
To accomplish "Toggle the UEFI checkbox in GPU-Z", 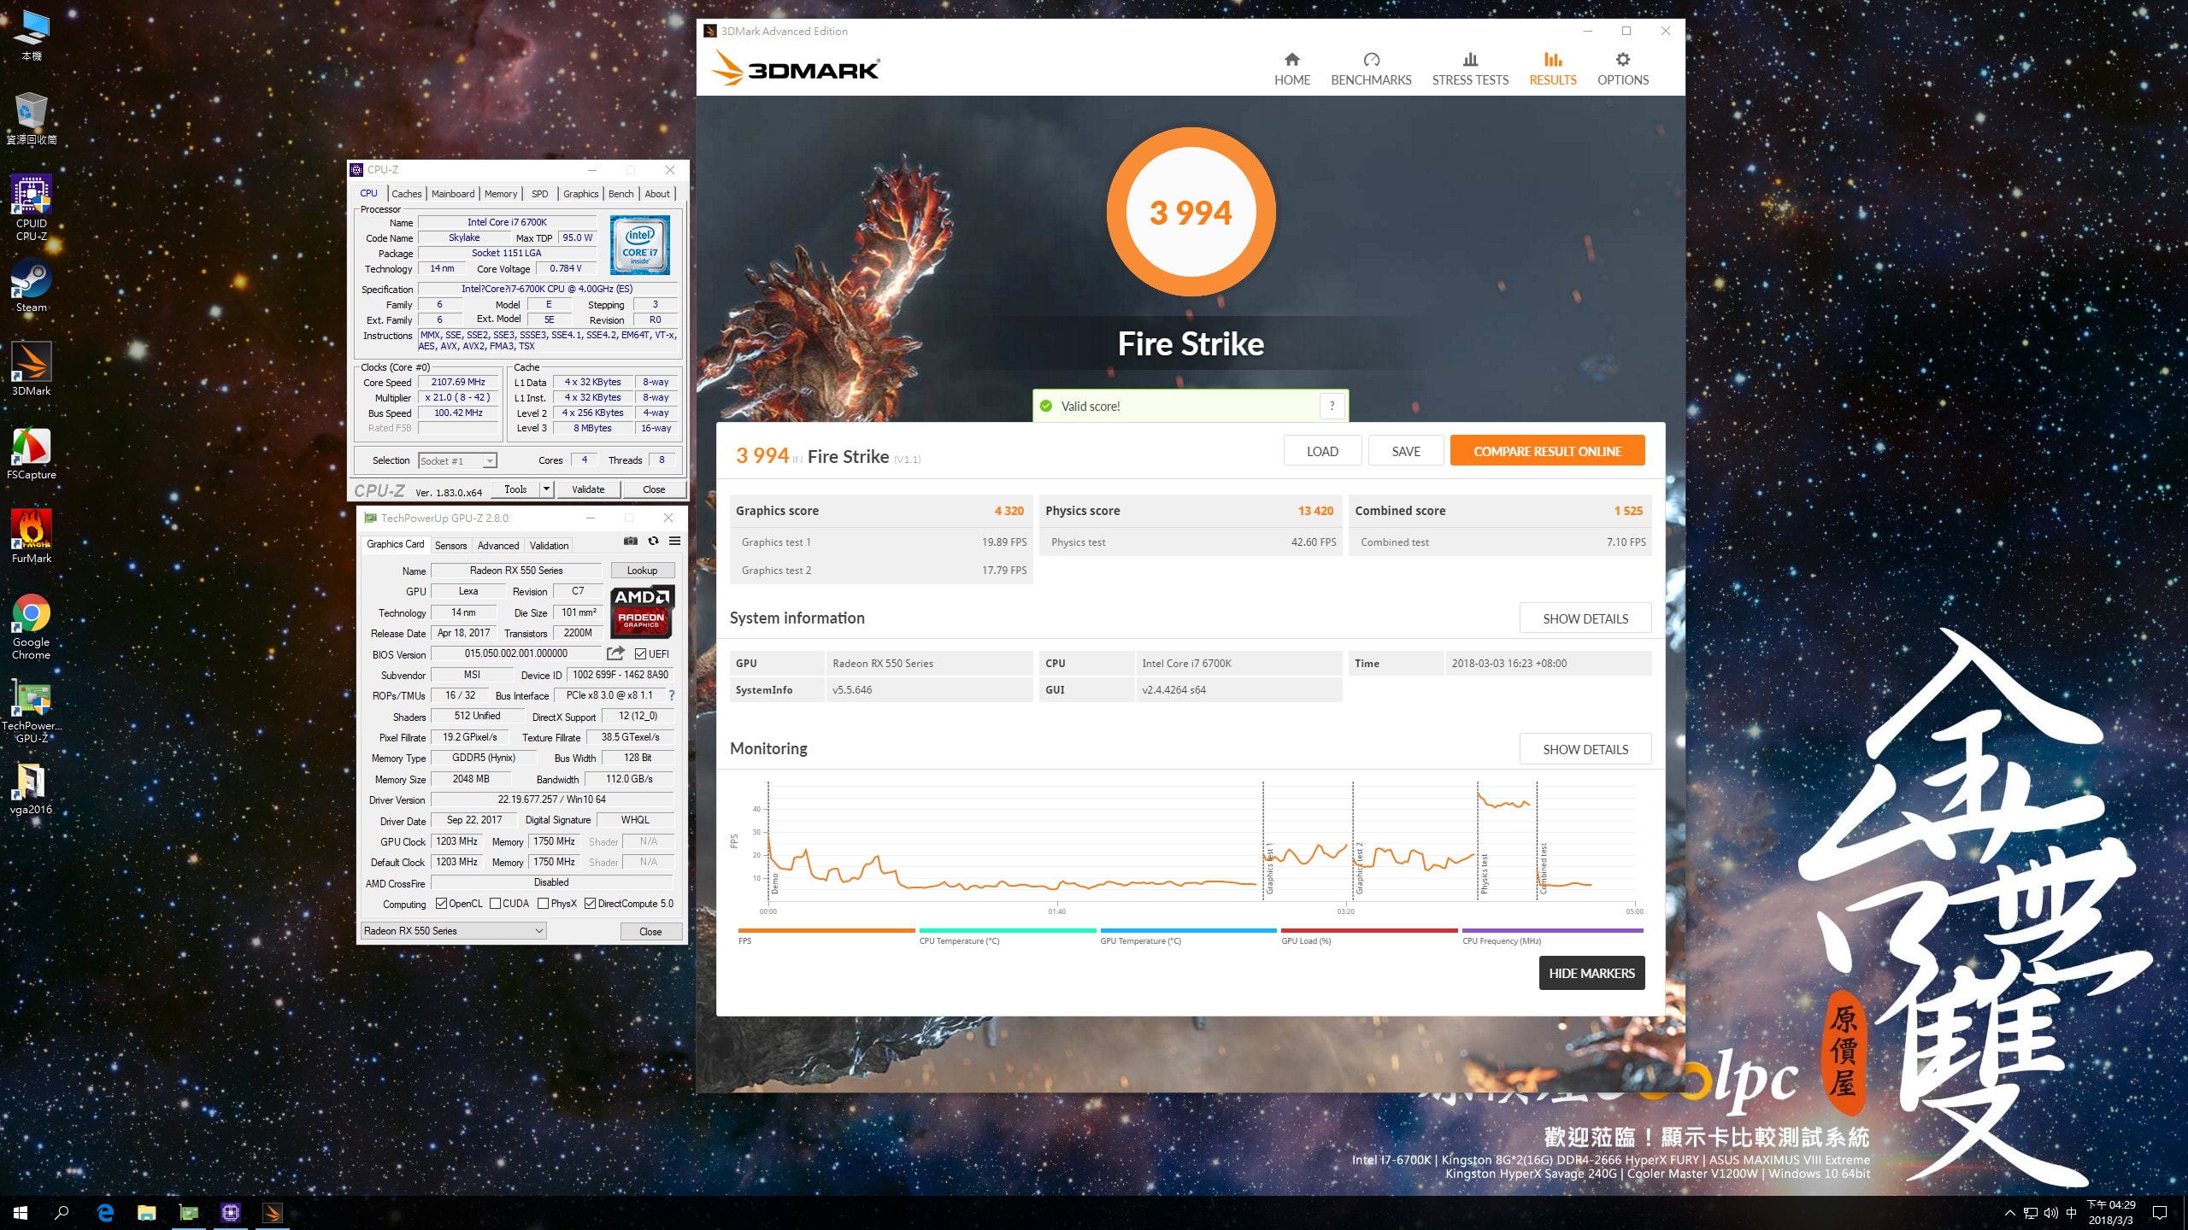I will 640,654.
